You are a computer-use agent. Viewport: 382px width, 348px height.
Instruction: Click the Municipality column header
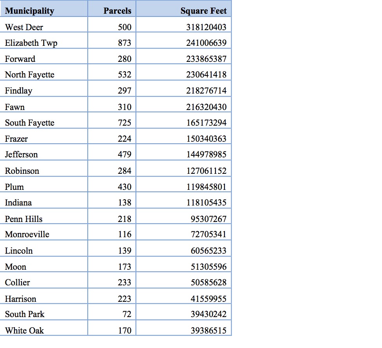pos(29,11)
